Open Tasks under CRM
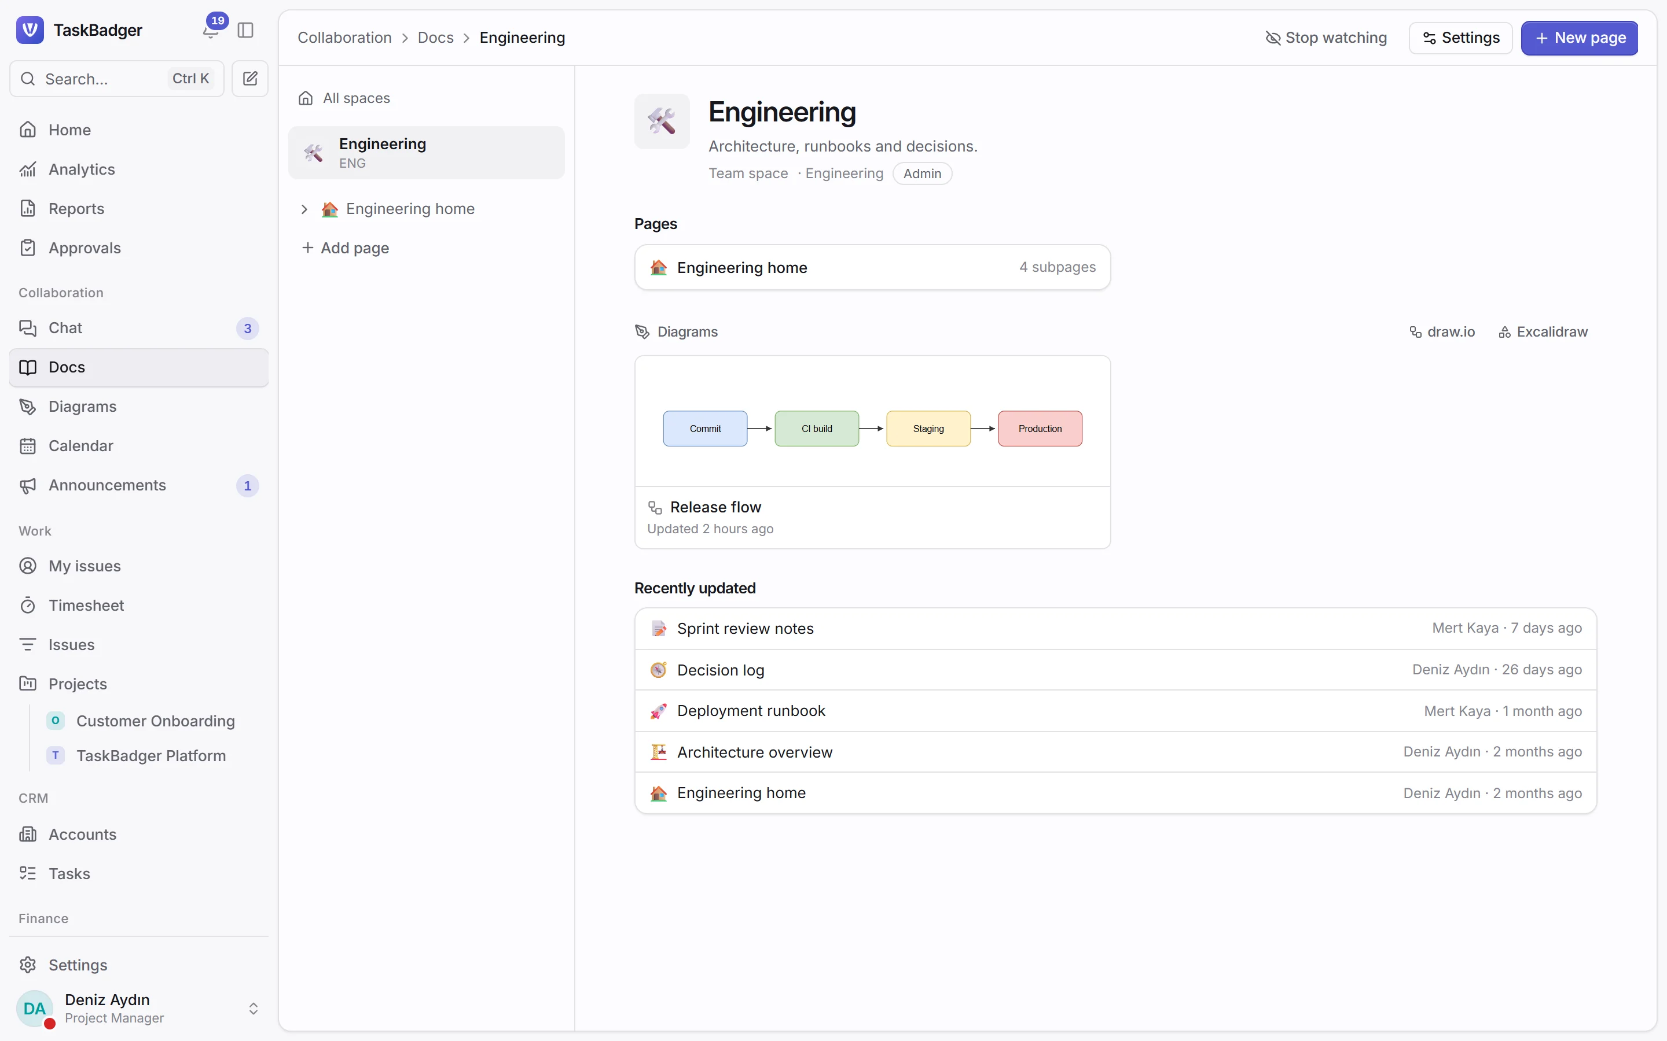The height and width of the screenshot is (1041, 1667). pyautogui.click(x=138, y=873)
